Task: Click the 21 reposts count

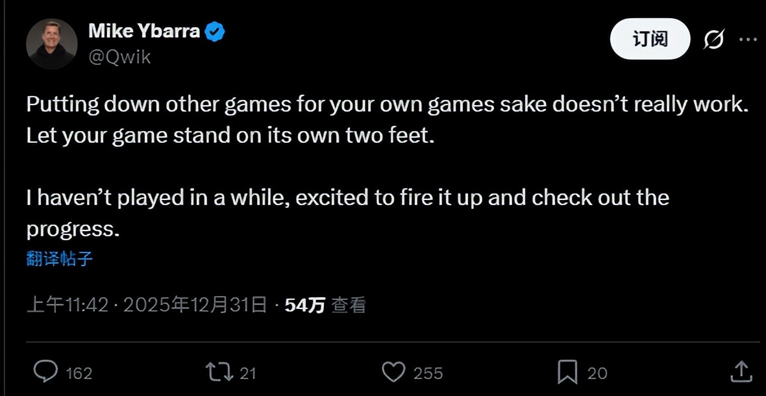Action: tap(248, 373)
